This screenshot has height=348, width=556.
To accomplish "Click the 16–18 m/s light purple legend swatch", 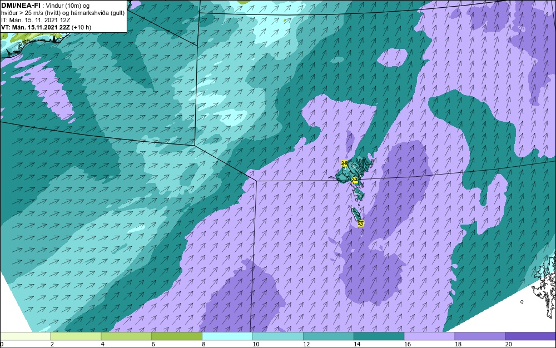I will pos(429,336).
